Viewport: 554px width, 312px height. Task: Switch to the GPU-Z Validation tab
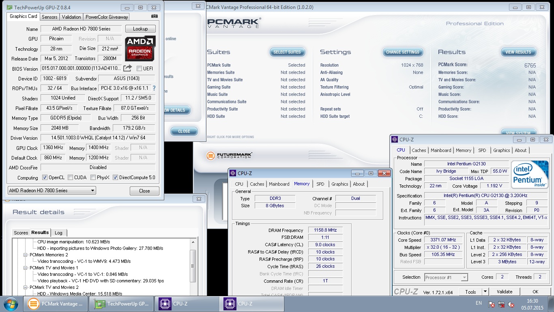click(71, 17)
